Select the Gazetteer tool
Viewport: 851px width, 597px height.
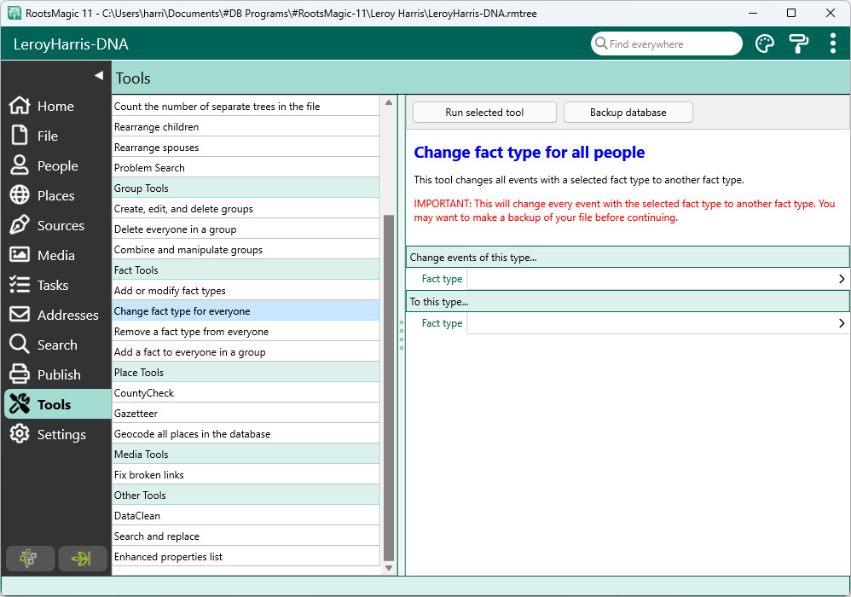(246, 414)
